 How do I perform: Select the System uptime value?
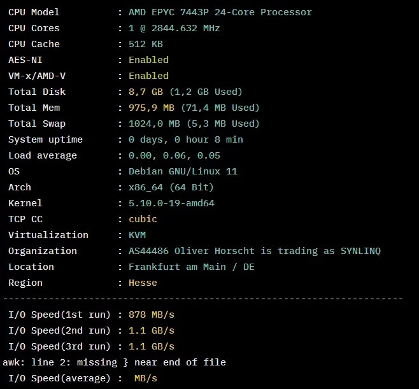click(186, 139)
